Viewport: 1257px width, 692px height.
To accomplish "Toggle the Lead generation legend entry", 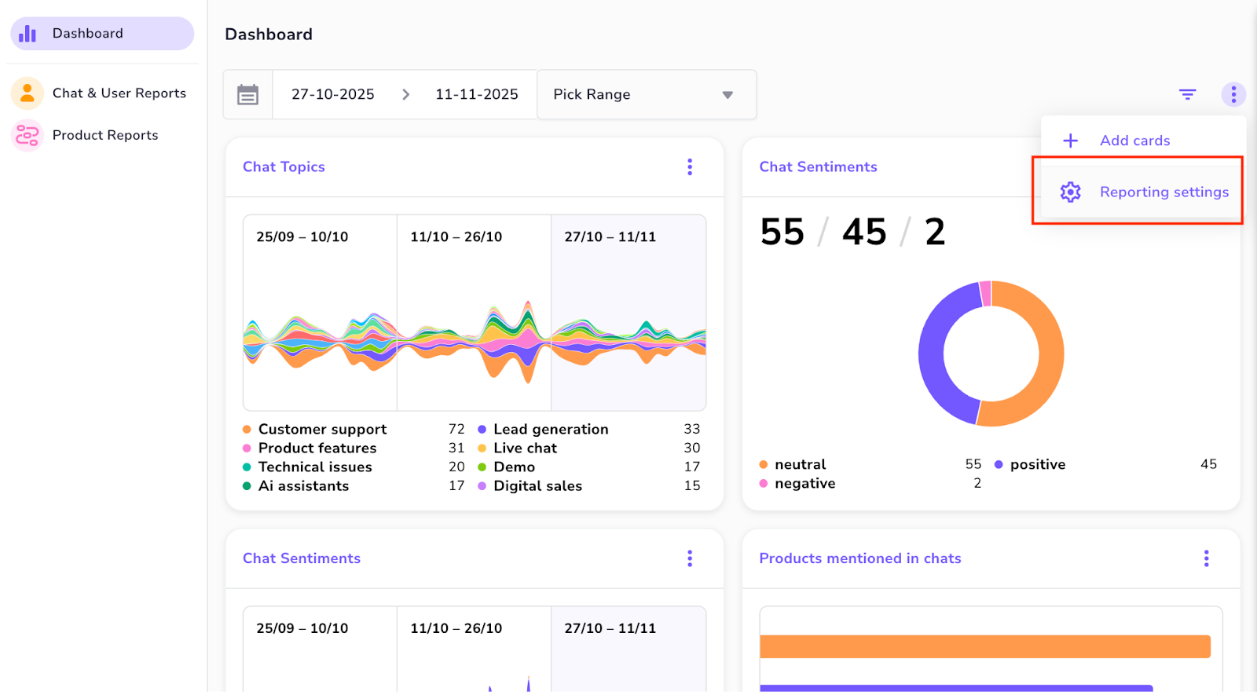I will point(551,430).
